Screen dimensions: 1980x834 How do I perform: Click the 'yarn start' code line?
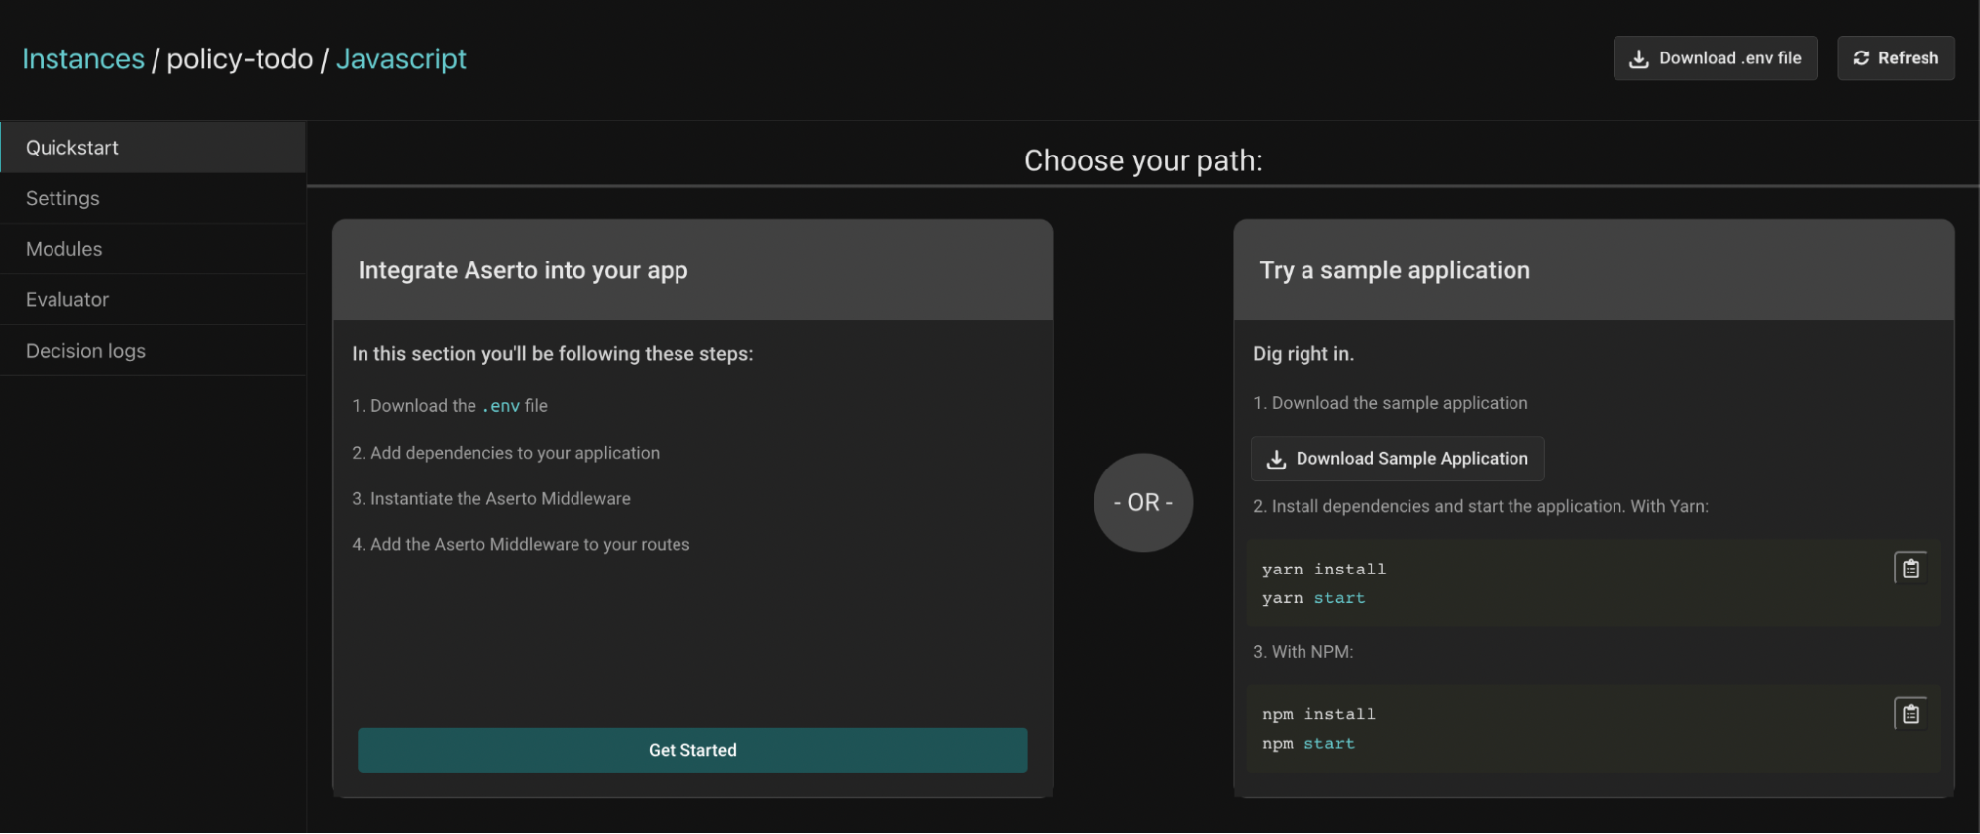[1313, 598]
